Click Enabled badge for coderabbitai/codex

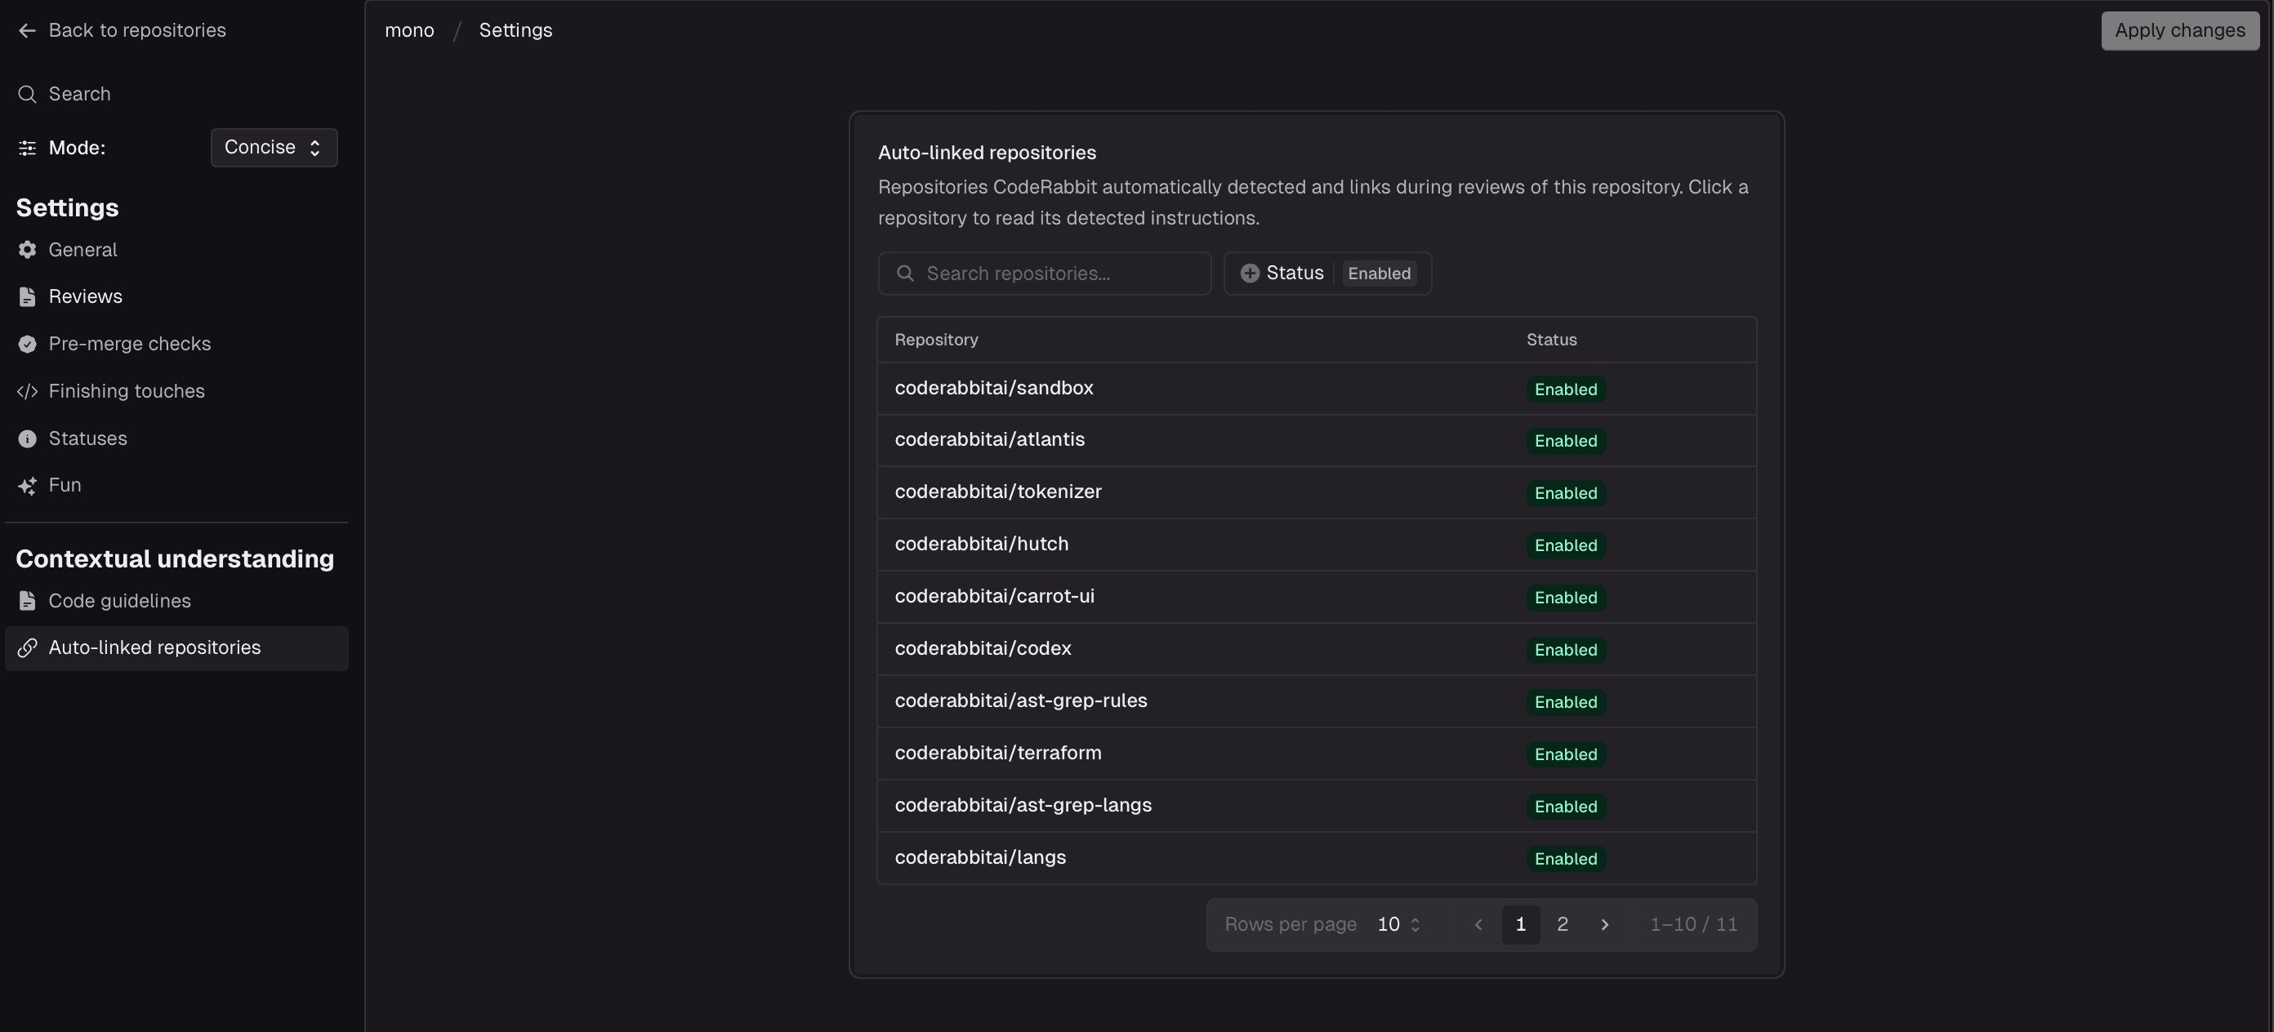[1565, 650]
